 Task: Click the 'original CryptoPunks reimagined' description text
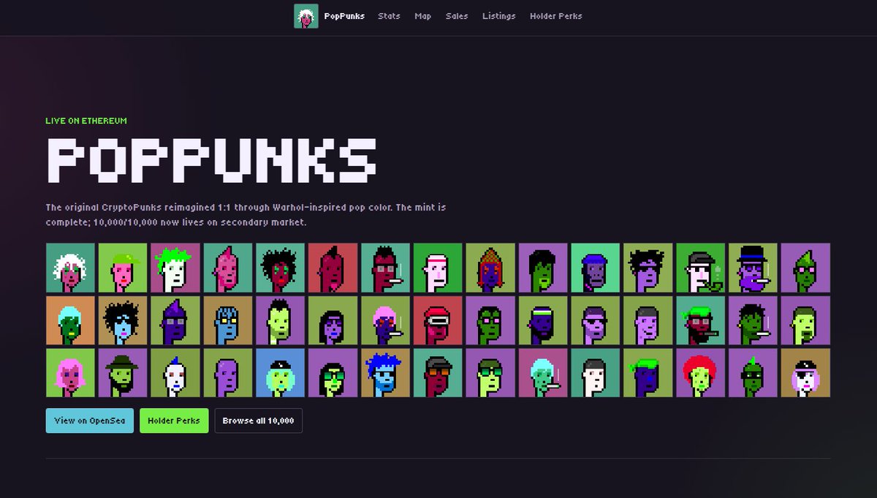point(246,214)
